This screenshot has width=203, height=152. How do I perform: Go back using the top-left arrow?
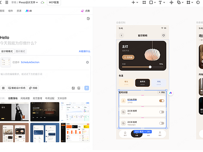pyautogui.click(x=1, y=2)
